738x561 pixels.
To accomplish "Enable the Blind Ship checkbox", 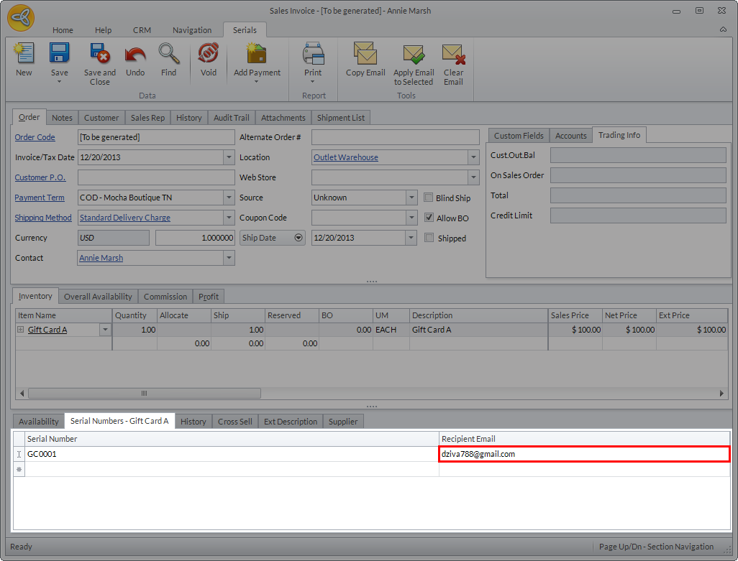I will point(429,198).
